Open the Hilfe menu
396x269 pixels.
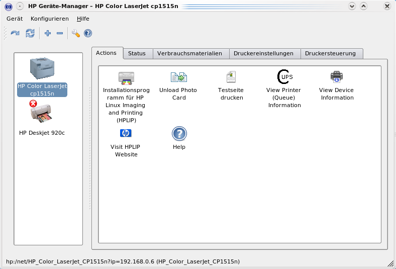[x=83, y=19]
